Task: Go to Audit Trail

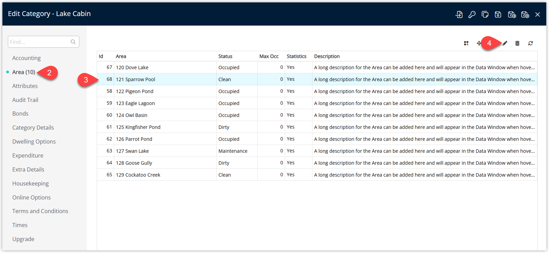Action: click(x=25, y=100)
